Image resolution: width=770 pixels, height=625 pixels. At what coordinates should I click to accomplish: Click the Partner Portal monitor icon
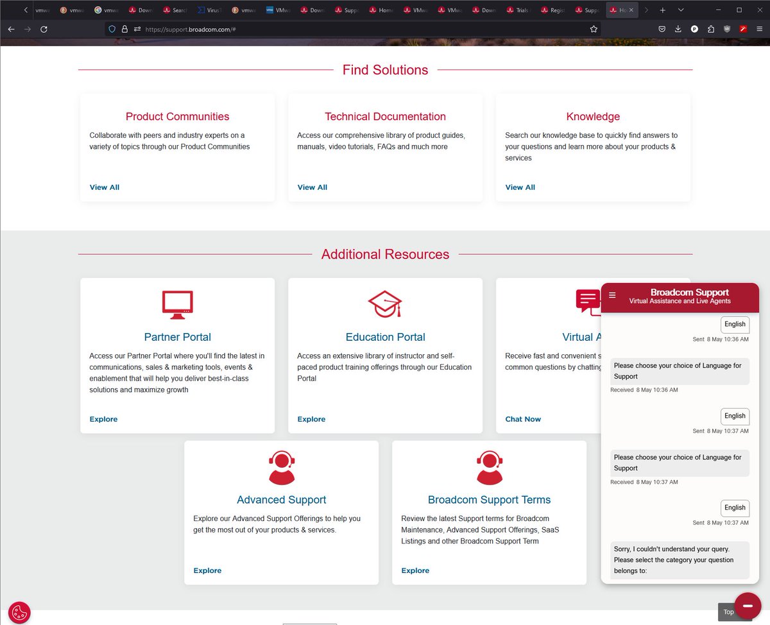(x=178, y=305)
